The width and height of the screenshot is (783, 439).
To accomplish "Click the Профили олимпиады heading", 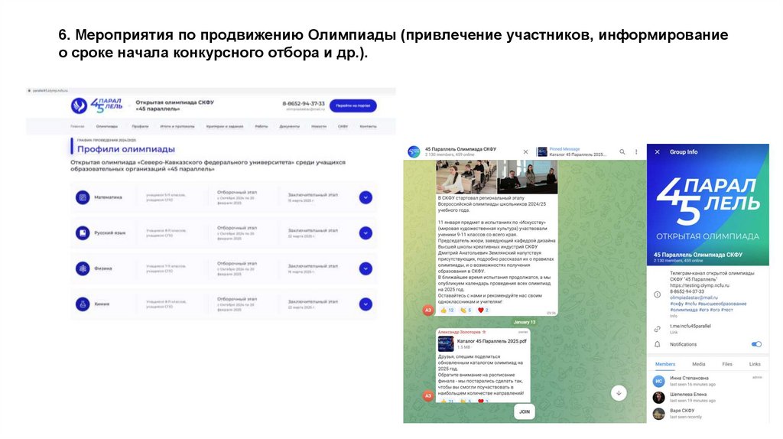I will click(126, 149).
